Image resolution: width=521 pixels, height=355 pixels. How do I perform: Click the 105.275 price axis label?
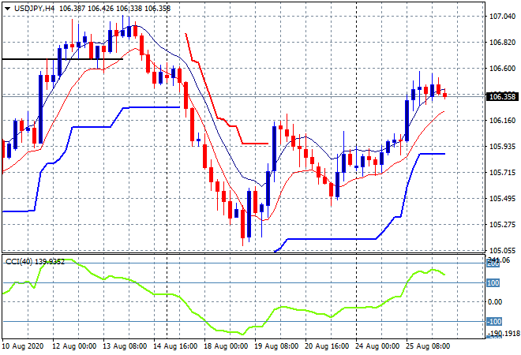[x=502, y=225]
